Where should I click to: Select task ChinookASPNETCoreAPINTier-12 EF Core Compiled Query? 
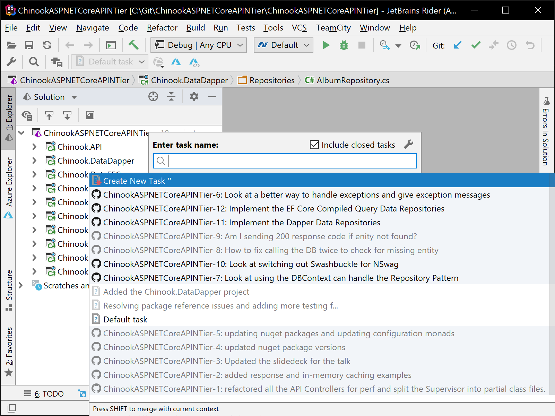(x=322, y=208)
